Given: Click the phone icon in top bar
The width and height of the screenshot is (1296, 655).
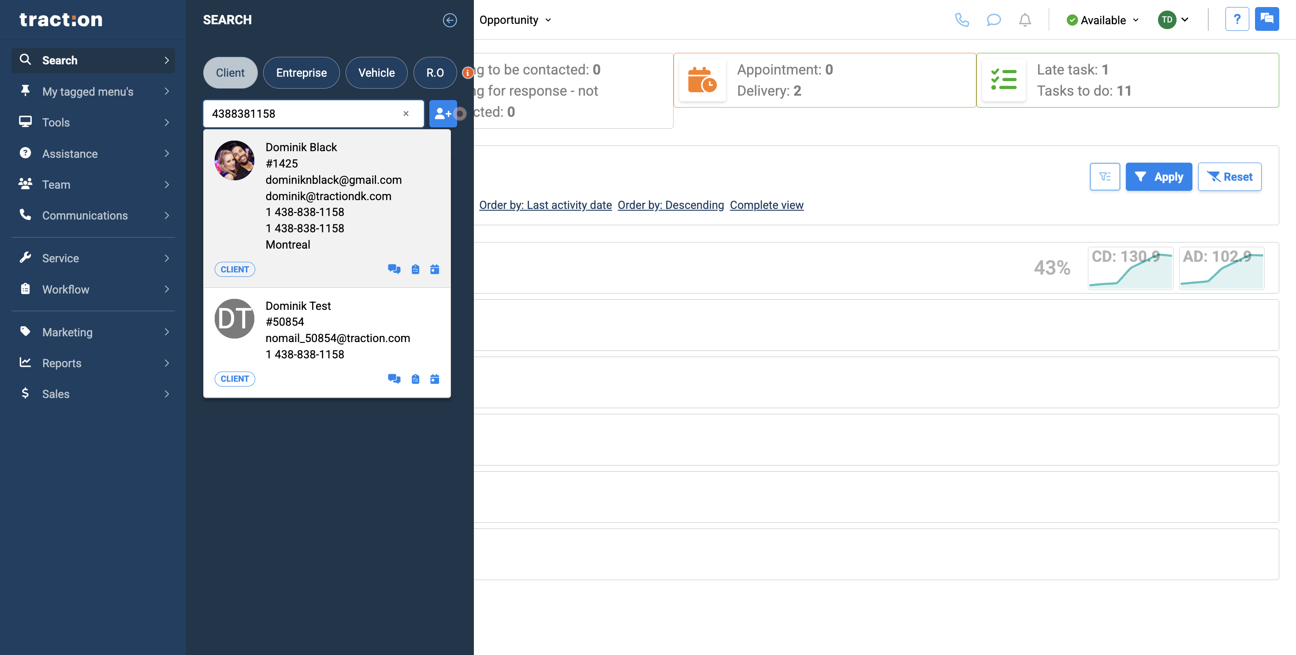Looking at the screenshot, I should (x=962, y=20).
